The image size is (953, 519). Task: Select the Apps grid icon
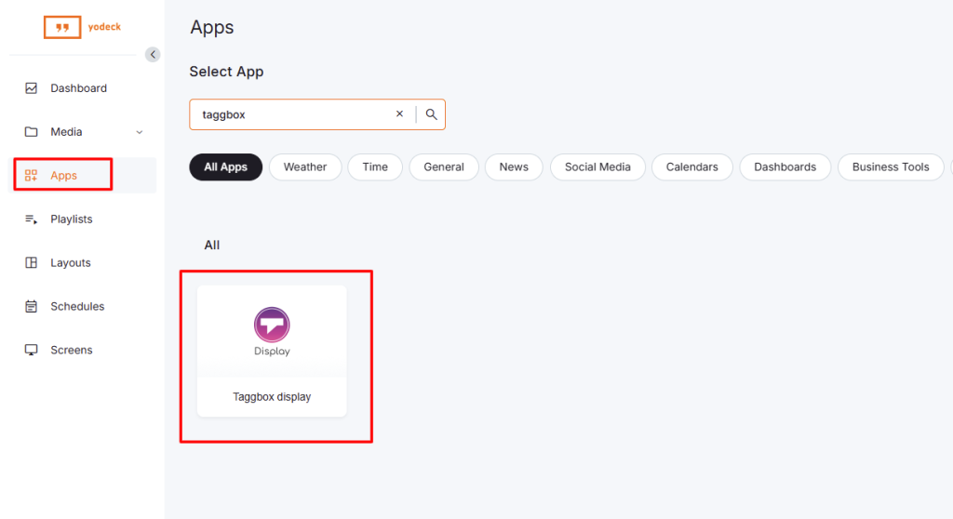pyautogui.click(x=32, y=176)
